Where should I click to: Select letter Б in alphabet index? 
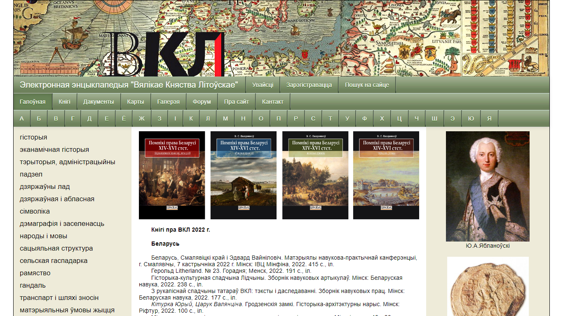click(x=39, y=118)
